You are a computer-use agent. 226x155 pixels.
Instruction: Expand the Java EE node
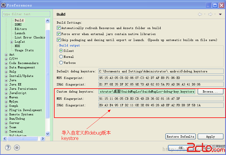[x=6, y=85]
